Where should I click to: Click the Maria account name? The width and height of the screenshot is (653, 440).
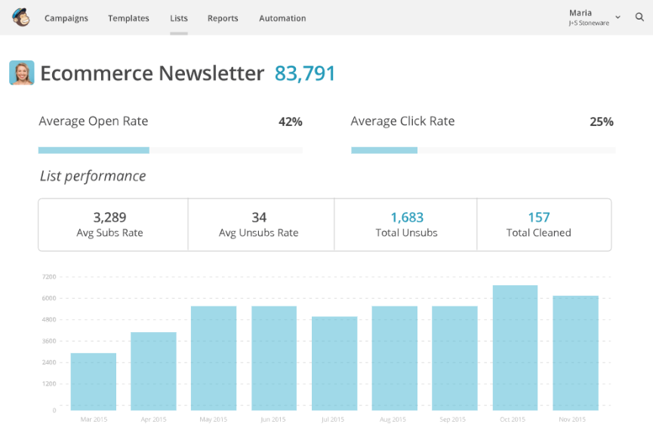(581, 13)
